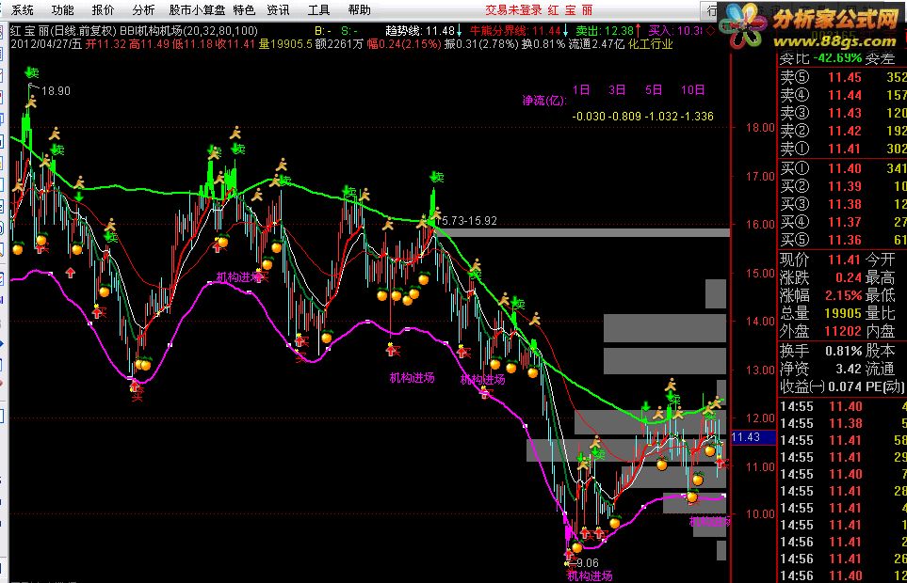907x583 pixels.
Task: Select the 卖③ 11.43 ask row
Action: 843,113
